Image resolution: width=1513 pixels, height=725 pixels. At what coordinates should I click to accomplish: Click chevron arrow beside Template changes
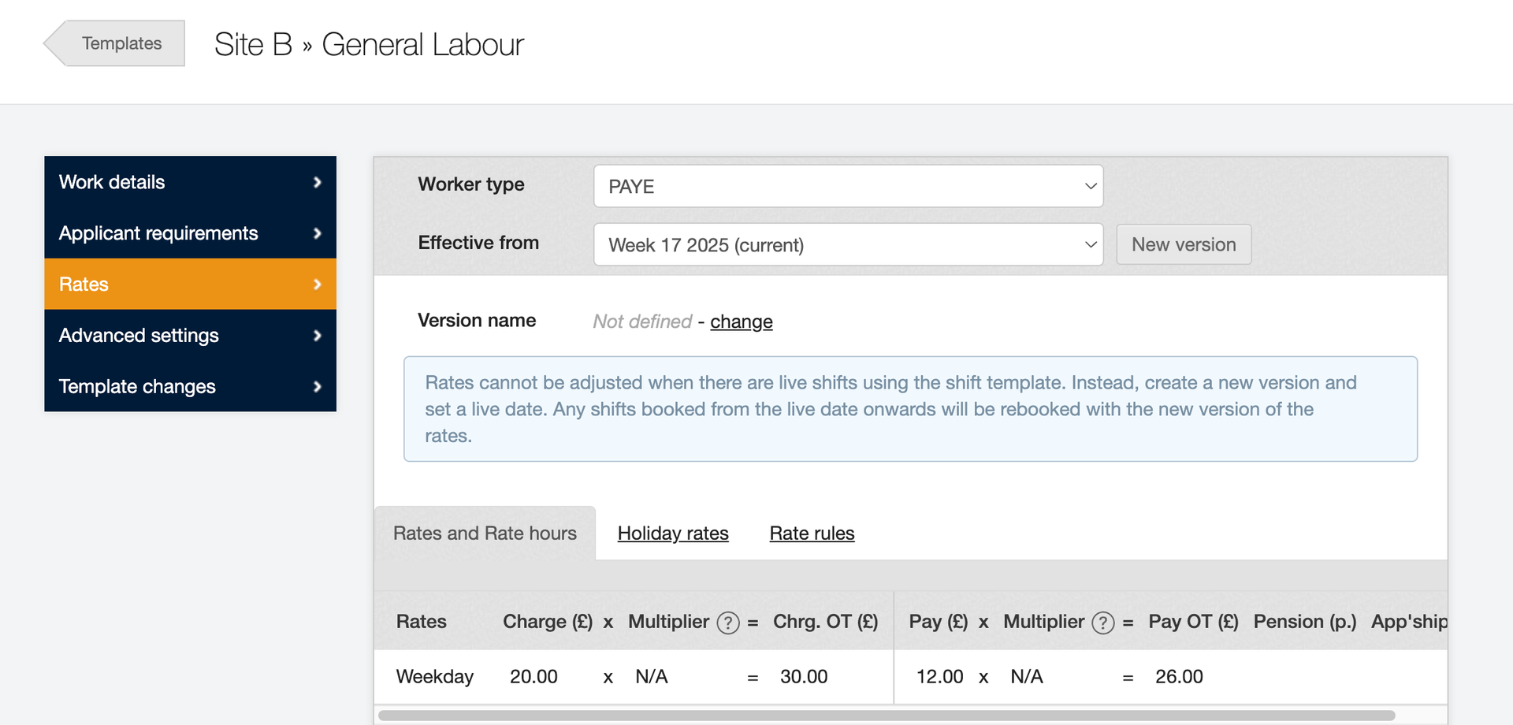[x=317, y=387]
